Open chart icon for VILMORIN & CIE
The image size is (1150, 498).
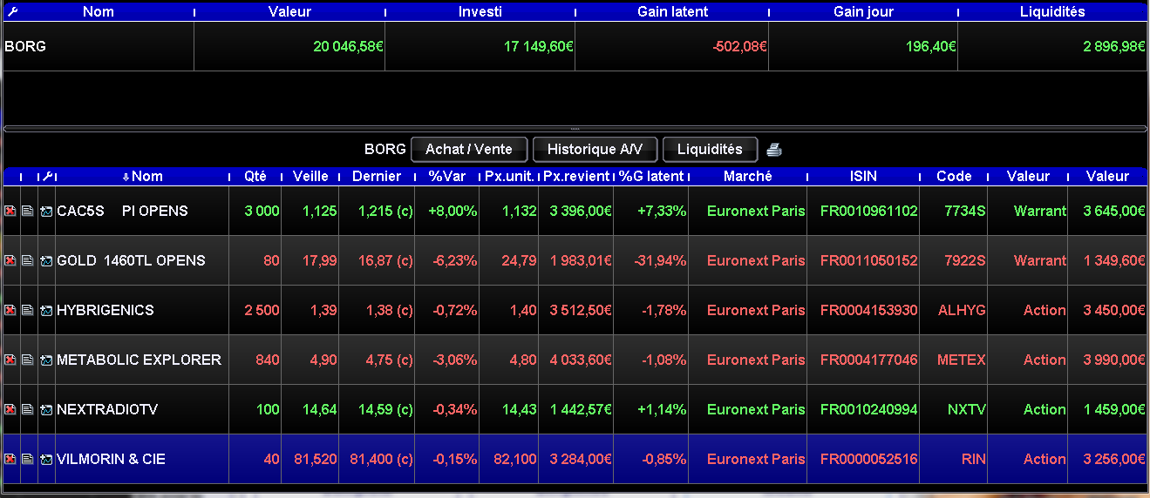(x=46, y=460)
